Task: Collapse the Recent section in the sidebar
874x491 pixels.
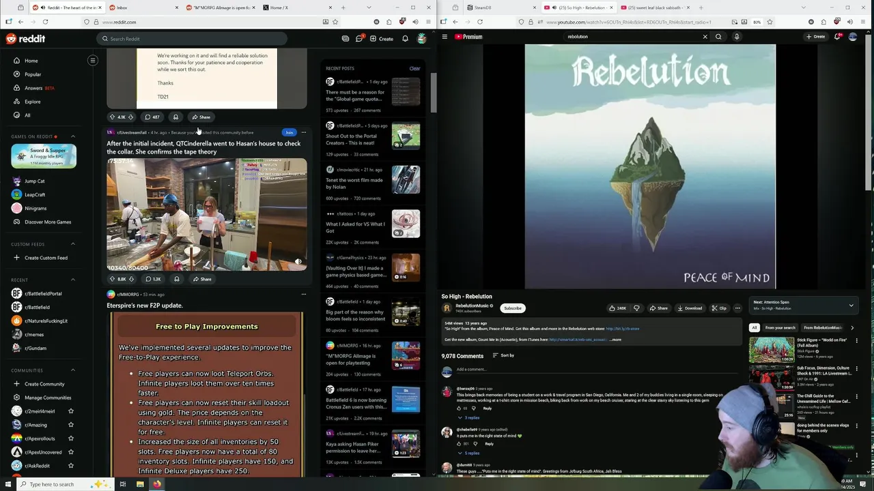Action: [73, 280]
